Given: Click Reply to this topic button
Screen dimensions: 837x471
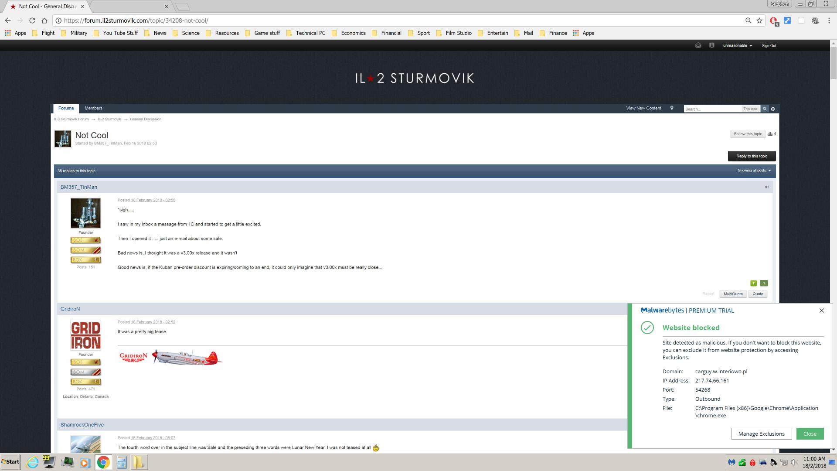Looking at the screenshot, I should tap(752, 156).
